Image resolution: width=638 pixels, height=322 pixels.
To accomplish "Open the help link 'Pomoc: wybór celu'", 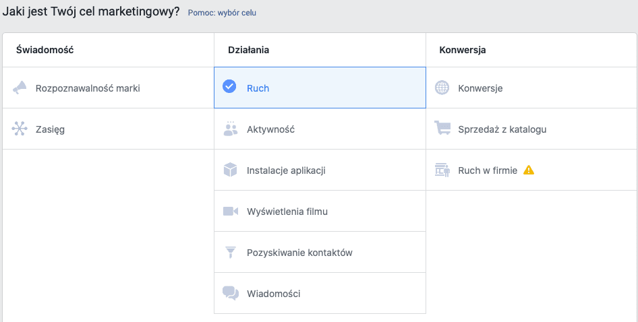I will (222, 13).
